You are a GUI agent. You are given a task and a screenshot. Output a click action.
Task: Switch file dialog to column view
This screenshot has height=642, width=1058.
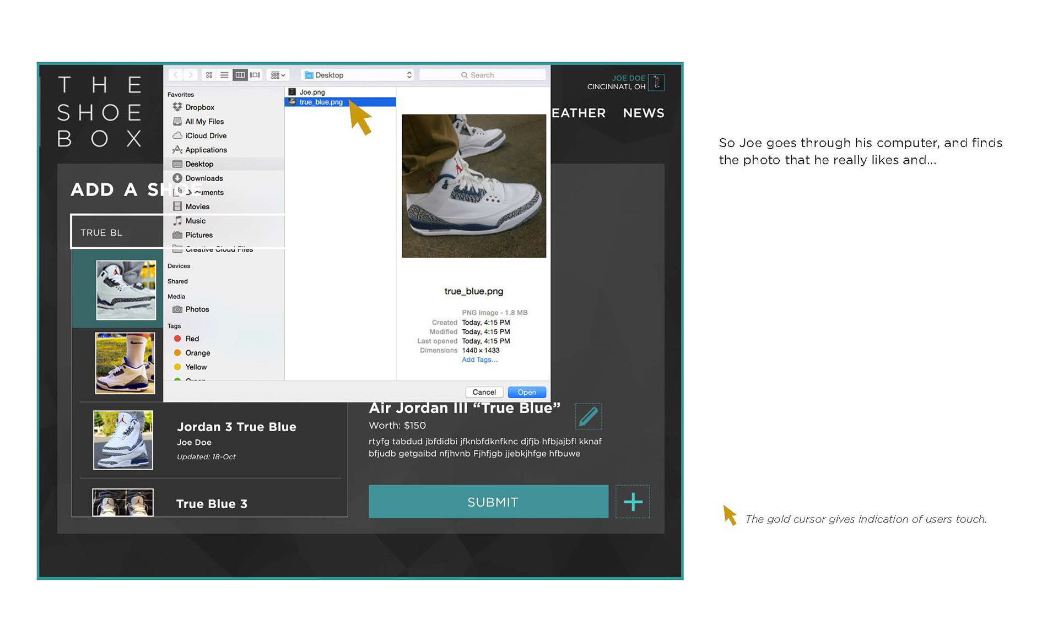(x=240, y=75)
